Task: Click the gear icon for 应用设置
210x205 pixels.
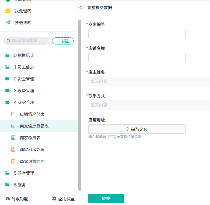Action: (x=54, y=199)
